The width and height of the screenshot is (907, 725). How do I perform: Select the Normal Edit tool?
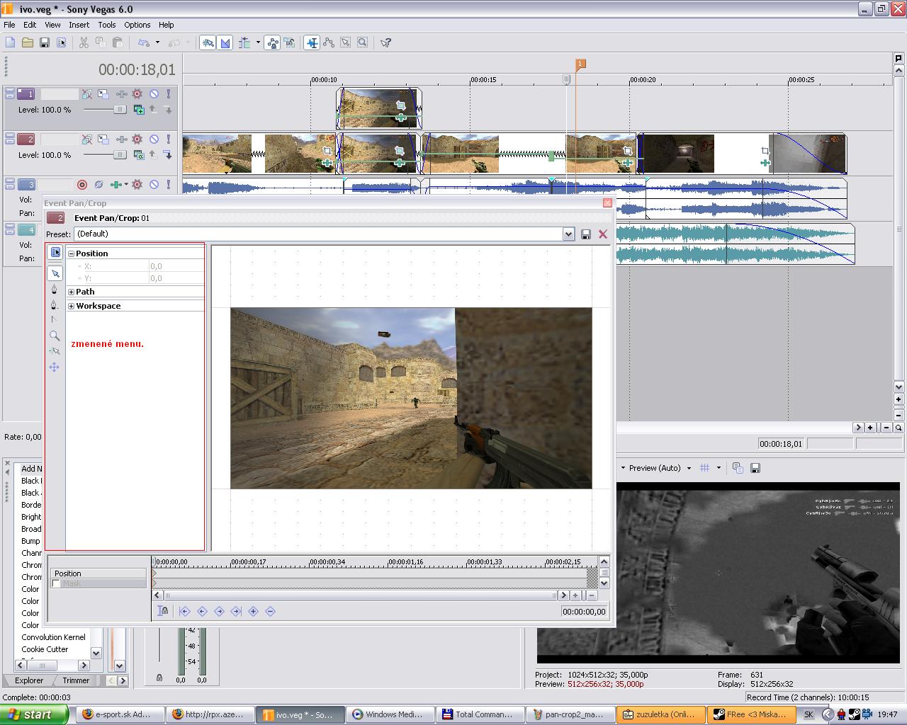(312, 42)
